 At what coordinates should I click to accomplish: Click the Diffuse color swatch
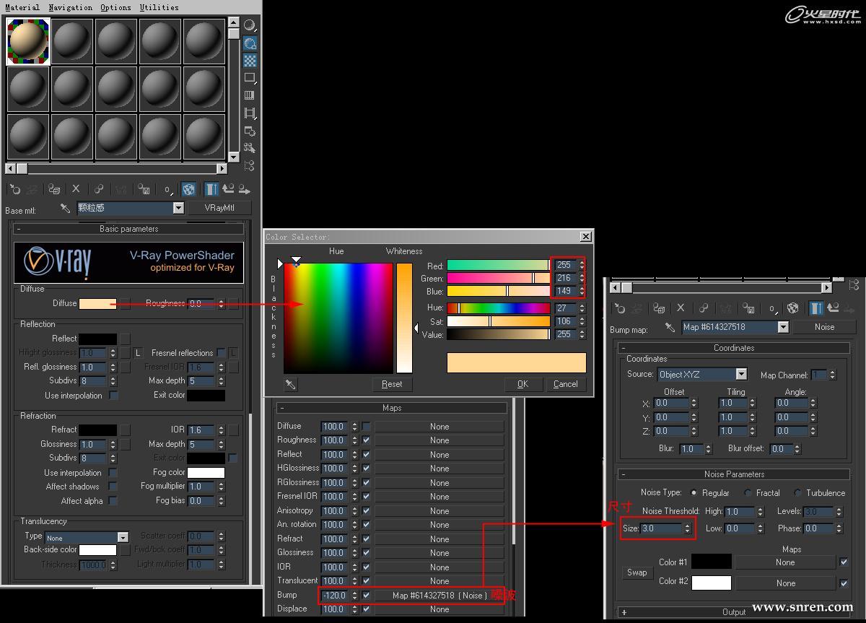click(97, 304)
